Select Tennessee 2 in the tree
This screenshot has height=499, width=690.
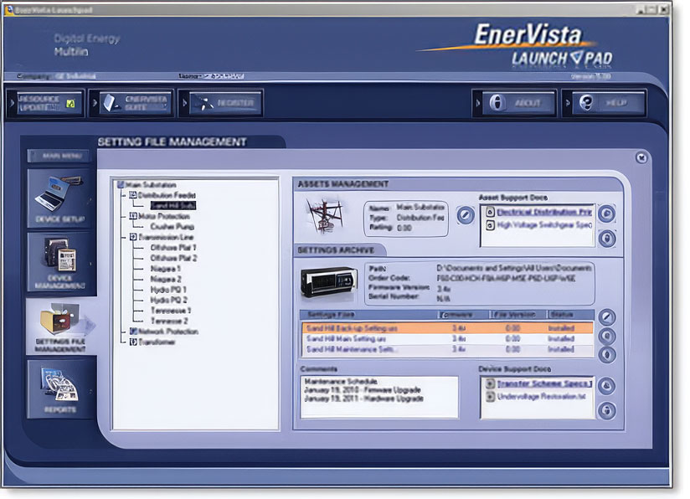[x=169, y=321]
